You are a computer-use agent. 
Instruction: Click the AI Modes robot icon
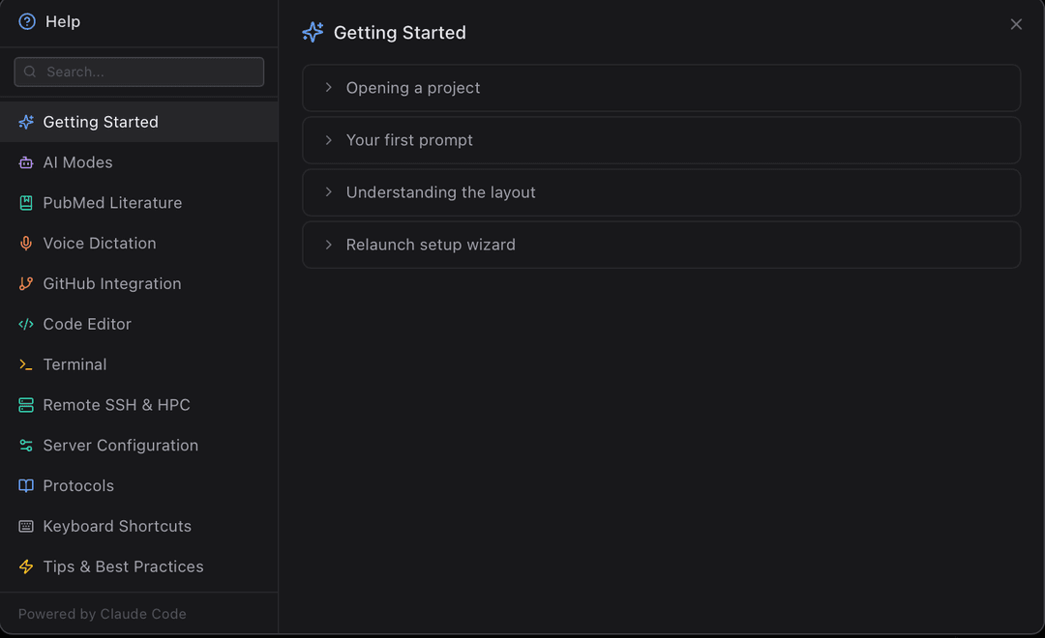click(x=26, y=162)
